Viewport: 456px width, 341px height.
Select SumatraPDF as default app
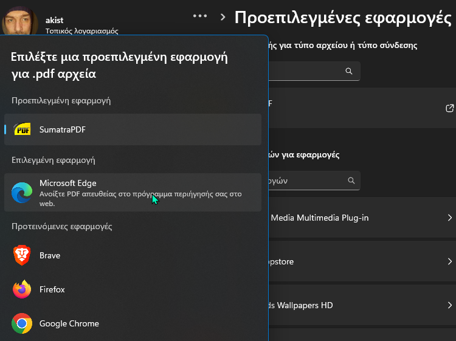click(x=133, y=129)
